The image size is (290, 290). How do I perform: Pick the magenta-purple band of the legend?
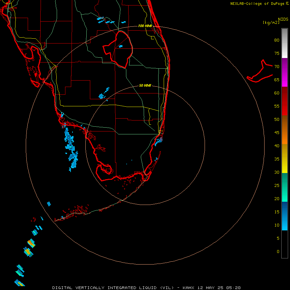[285, 72]
